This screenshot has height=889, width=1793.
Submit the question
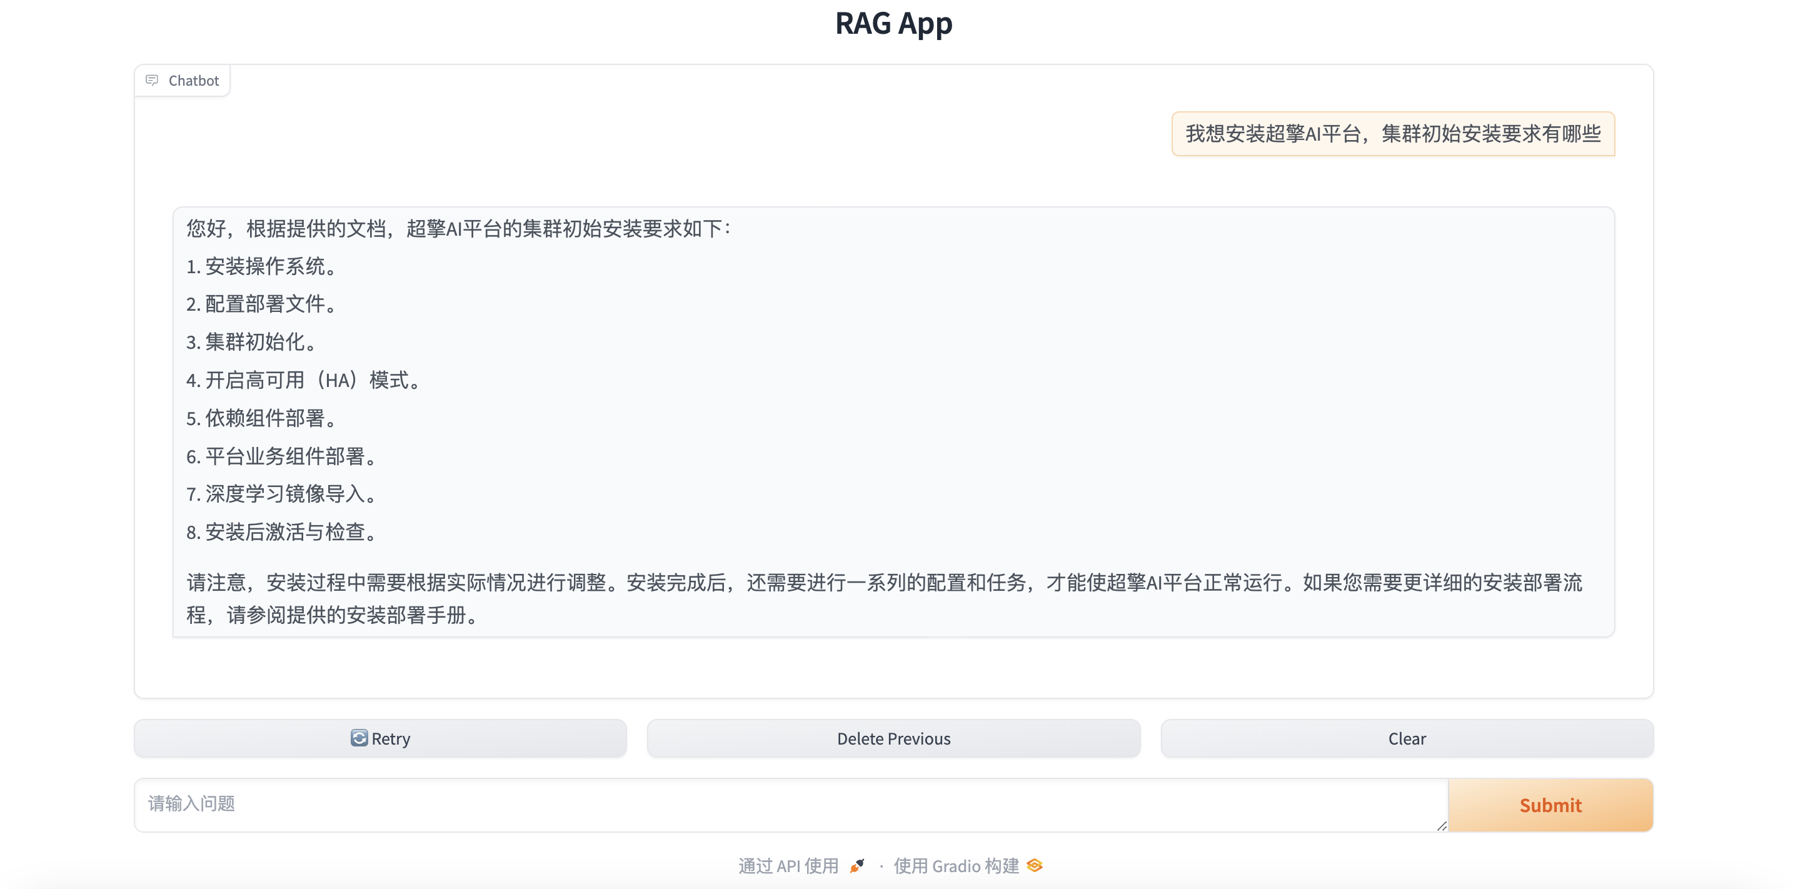pos(1550,805)
